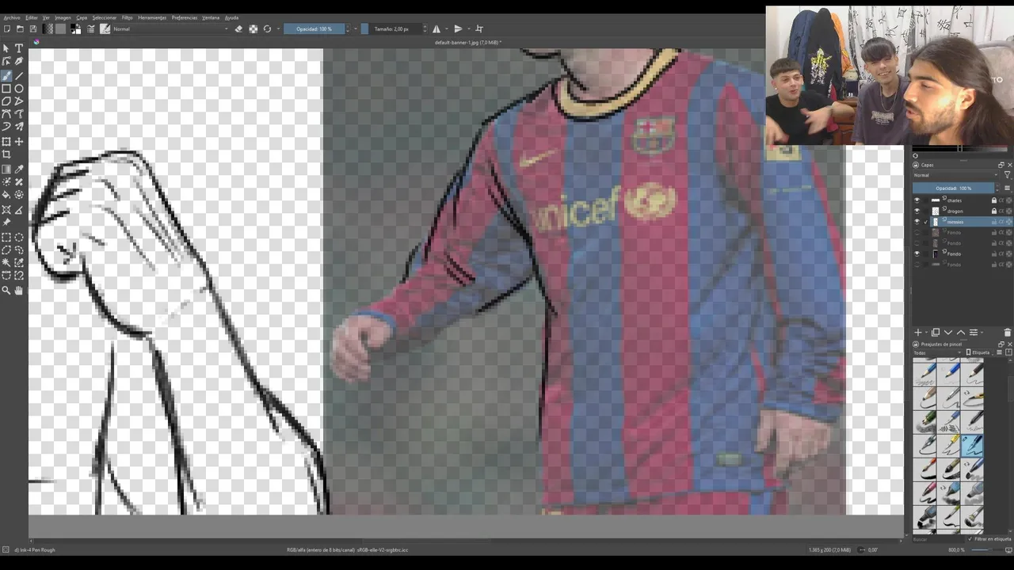Select the Rectangular Selection tool

[6, 237]
